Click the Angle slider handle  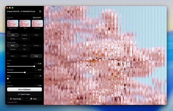click(x=8, y=79)
